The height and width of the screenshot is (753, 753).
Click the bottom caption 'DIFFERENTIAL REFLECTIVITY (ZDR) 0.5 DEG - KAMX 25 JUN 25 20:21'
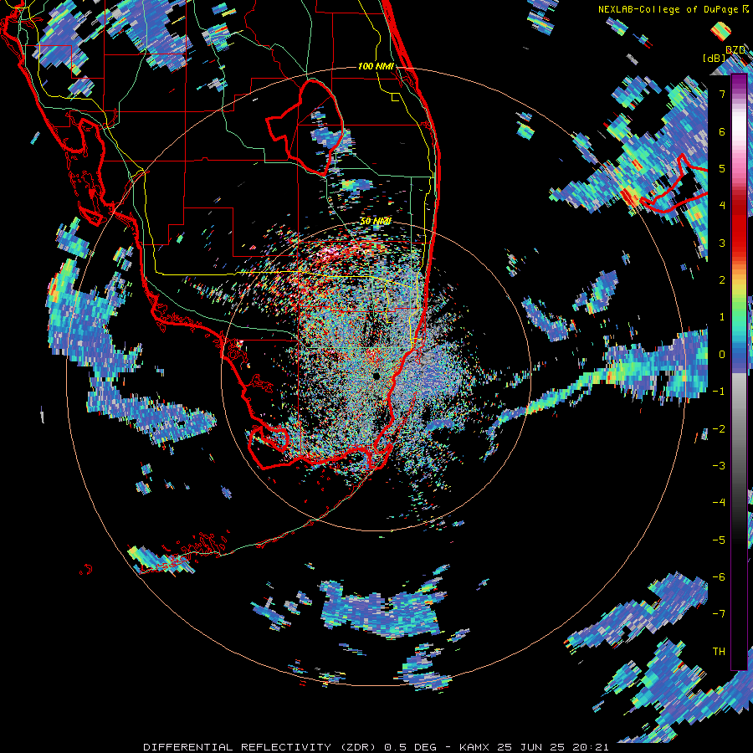point(376,747)
